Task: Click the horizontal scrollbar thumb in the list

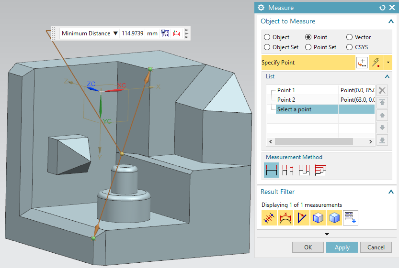Action: pos(314,141)
